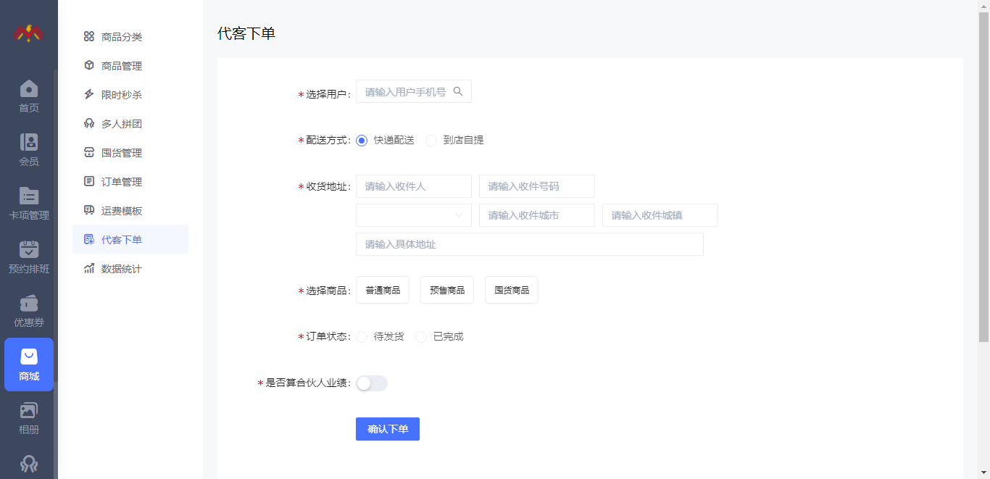The image size is (990, 479).
Task: Click the 普通商品 button
Action: (383, 290)
